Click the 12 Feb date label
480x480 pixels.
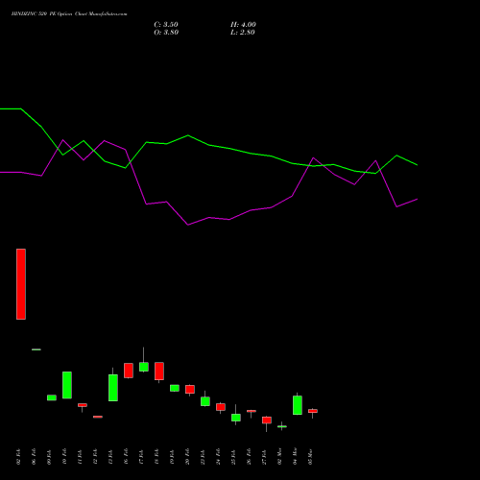tap(95, 457)
